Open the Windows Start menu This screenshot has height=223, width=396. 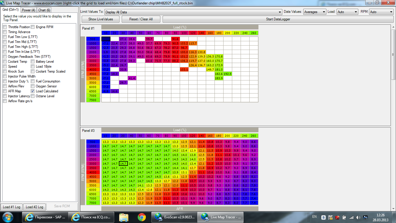point(7,217)
